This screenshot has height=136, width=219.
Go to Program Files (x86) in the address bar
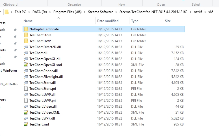pos(68,12)
